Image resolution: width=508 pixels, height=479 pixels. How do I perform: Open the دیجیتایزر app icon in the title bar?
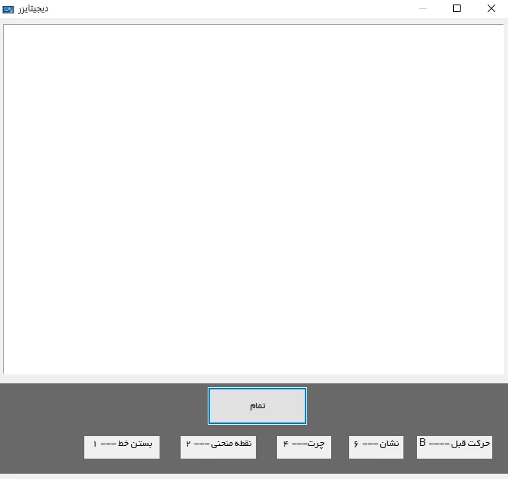8,9
